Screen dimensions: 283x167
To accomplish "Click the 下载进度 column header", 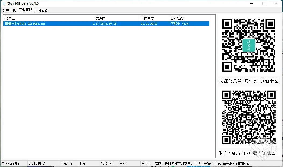I will tap(99, 18).
